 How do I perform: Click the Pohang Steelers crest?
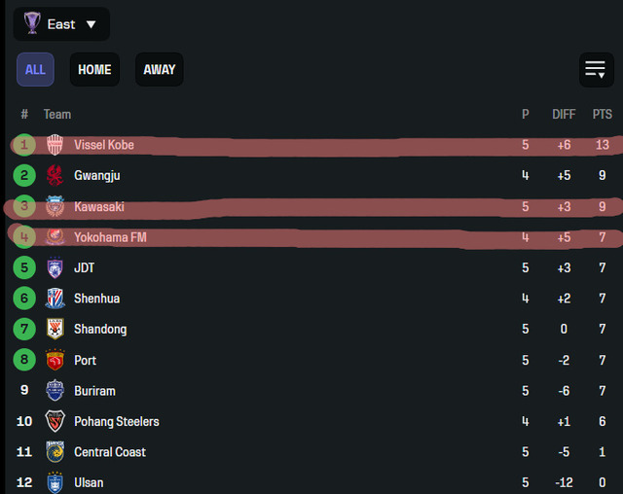(x=55, y=421)
